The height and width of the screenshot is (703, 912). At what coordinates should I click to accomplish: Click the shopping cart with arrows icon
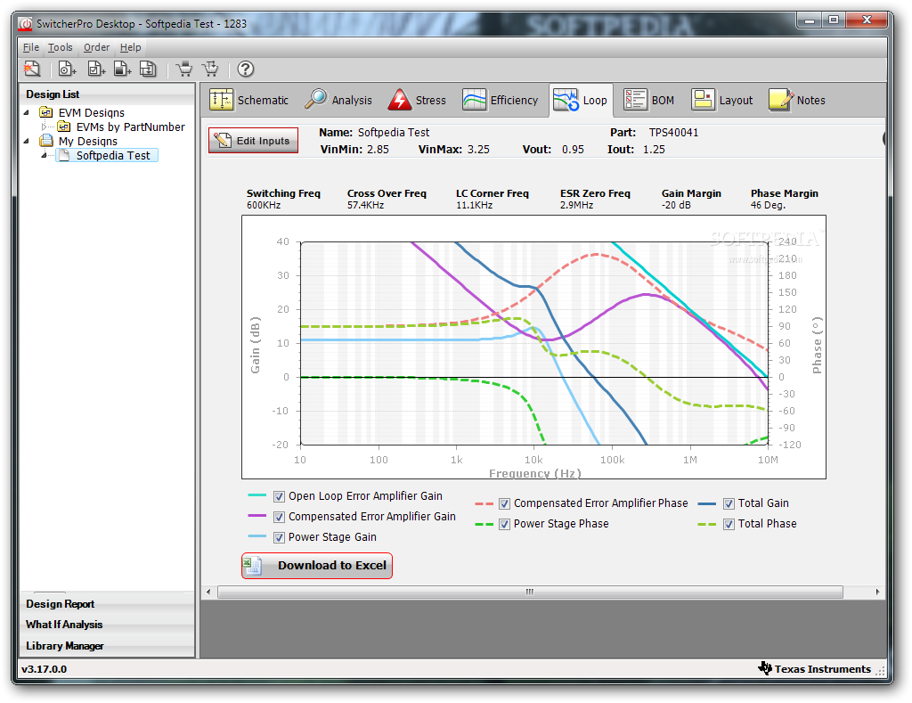pyautogui.click(x=210, y=69)
